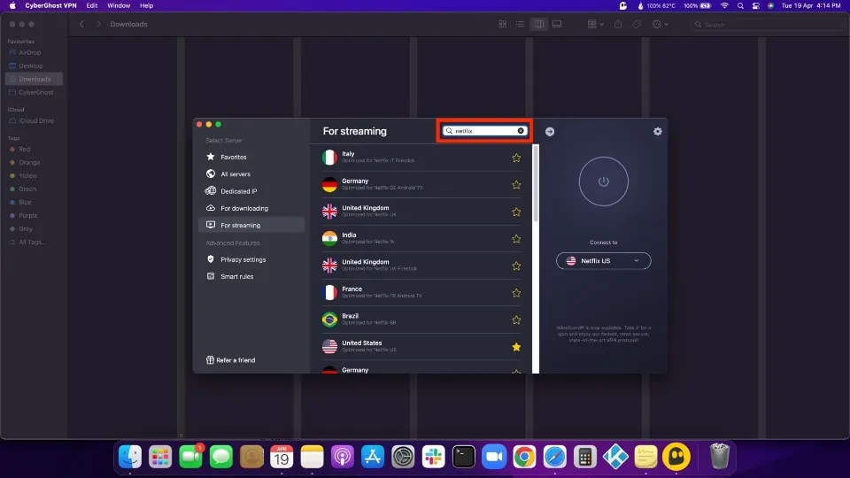
Task: Select United Kingdom Netflix UK server
Action: 421,212
